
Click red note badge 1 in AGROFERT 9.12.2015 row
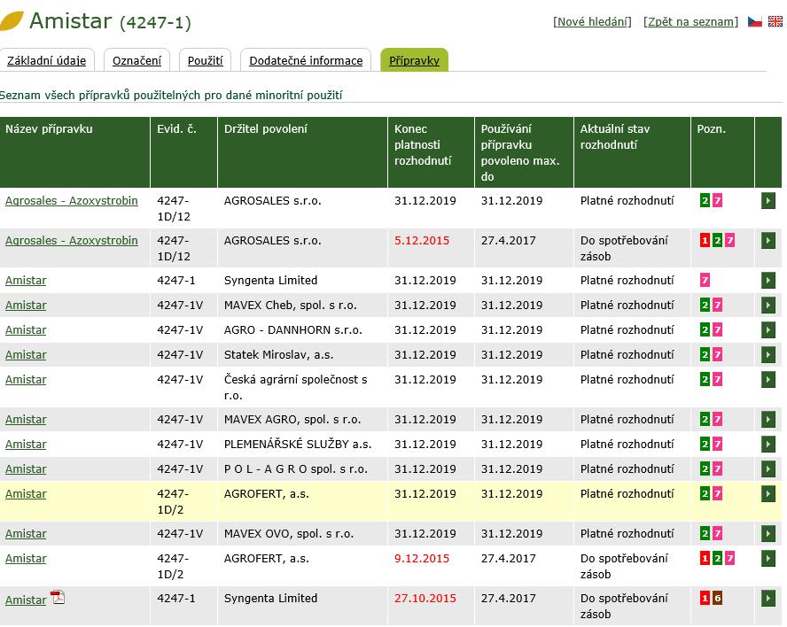pos(705,558)
